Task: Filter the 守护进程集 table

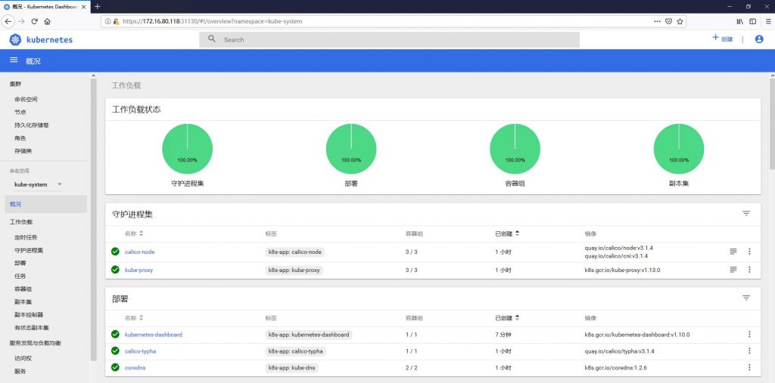Action: click(x=746, y=214)
